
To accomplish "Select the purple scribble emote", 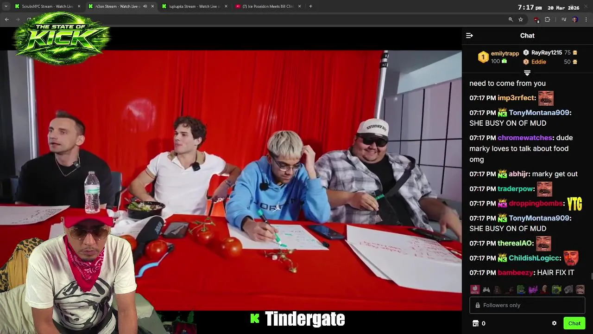I will click(533, 290).
